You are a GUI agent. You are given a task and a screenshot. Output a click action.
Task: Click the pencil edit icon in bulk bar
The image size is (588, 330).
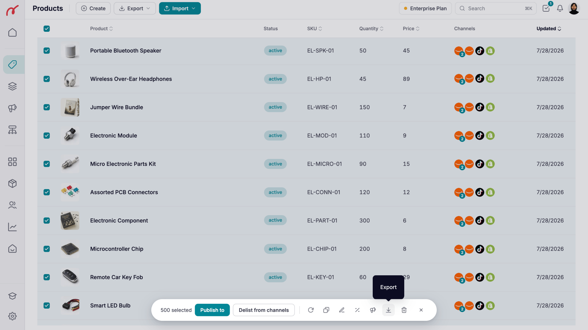[342, 310]
